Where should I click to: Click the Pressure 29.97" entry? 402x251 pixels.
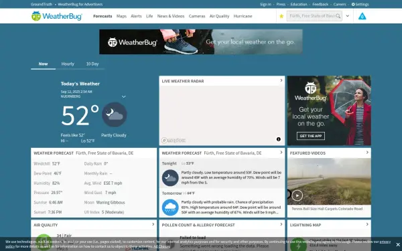(48, 193)
